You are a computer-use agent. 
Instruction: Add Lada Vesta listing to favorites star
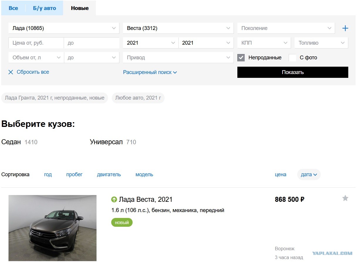[x=345, y=198]
